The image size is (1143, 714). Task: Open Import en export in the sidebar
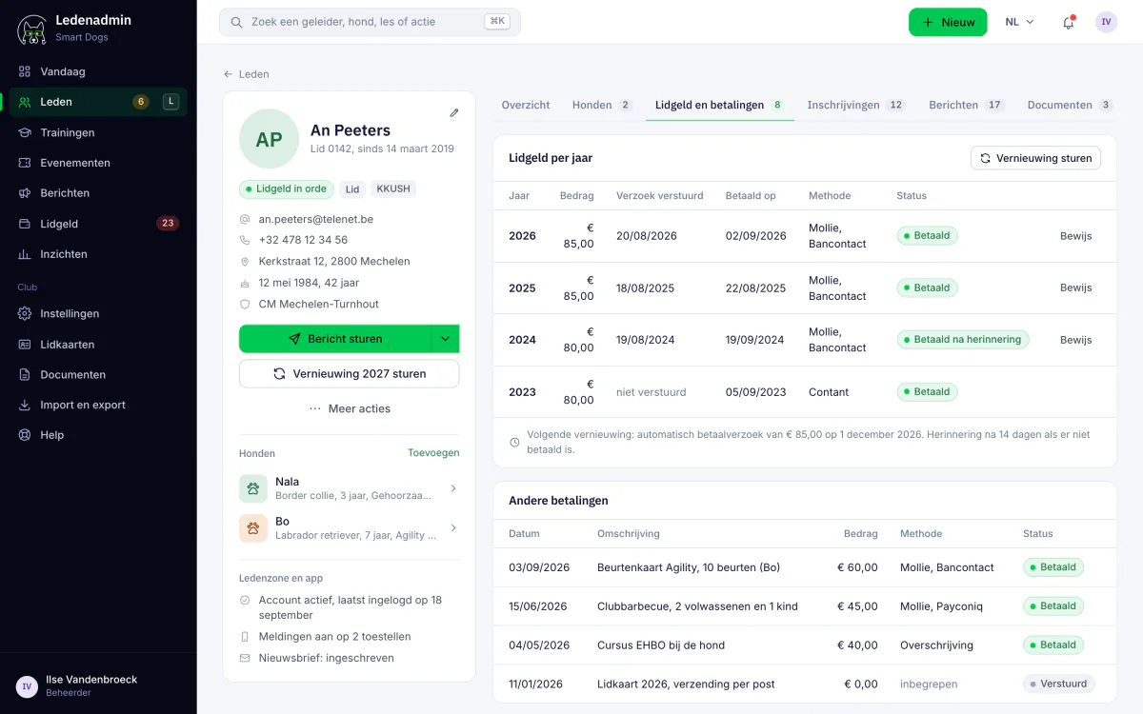(x=98, y=405)
